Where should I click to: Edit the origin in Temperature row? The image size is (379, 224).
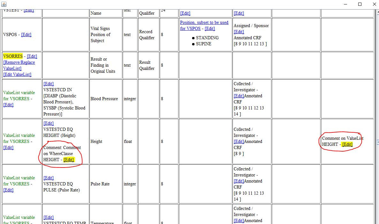click(239, 220)
